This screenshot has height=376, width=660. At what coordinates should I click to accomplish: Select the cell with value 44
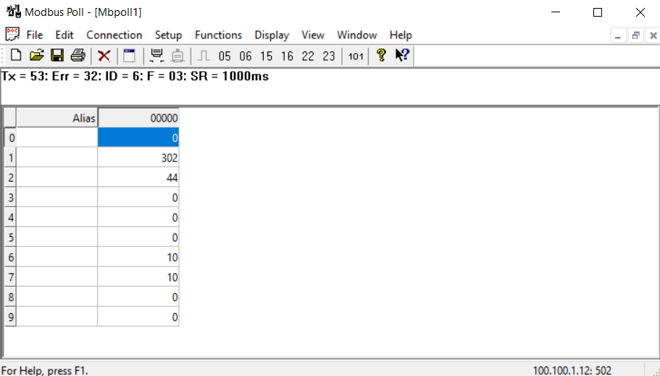pos(138,177)
